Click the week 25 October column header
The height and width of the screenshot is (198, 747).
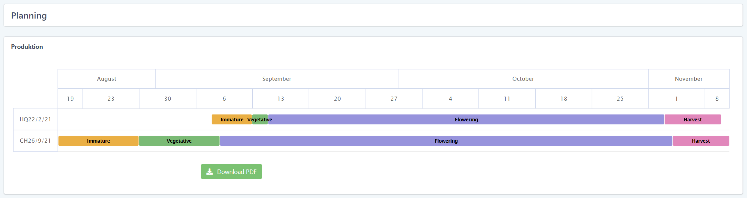620,99
